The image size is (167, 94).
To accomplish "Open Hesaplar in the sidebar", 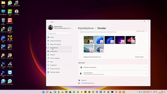I will (59, 55).
